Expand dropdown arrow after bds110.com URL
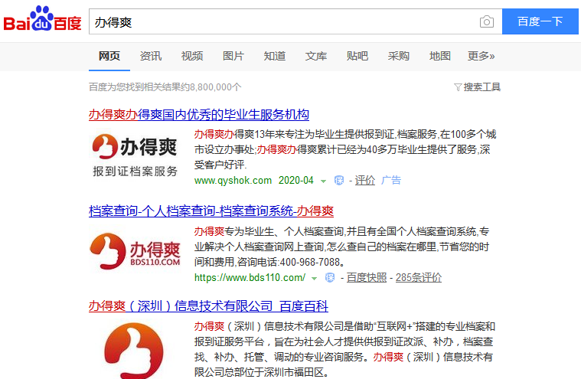 tap(314, 278)
